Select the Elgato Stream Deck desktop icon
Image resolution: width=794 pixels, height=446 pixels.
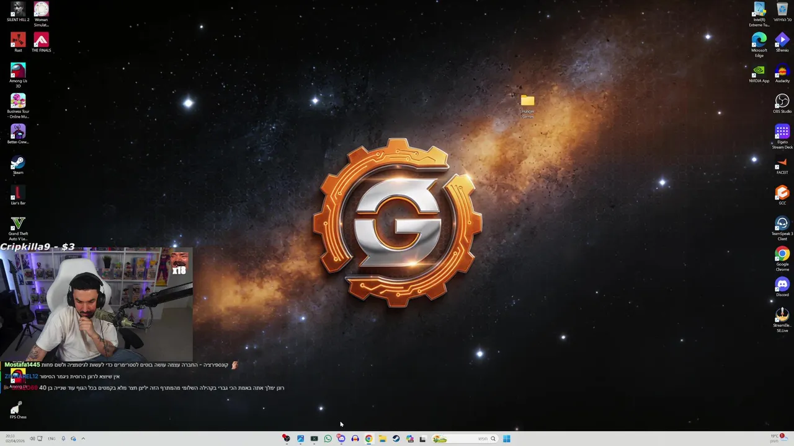tap(782, 137)
